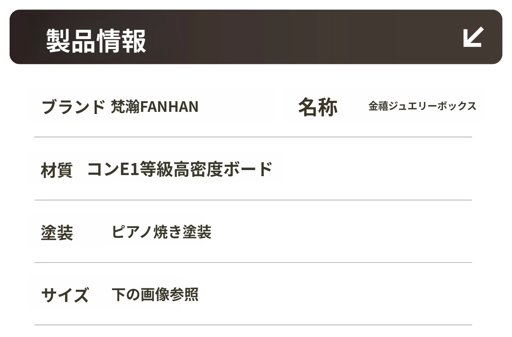This screenshot has width=512, height=337.
Task: Click the FANHAN Latin brand text
Action: [169, 107]
